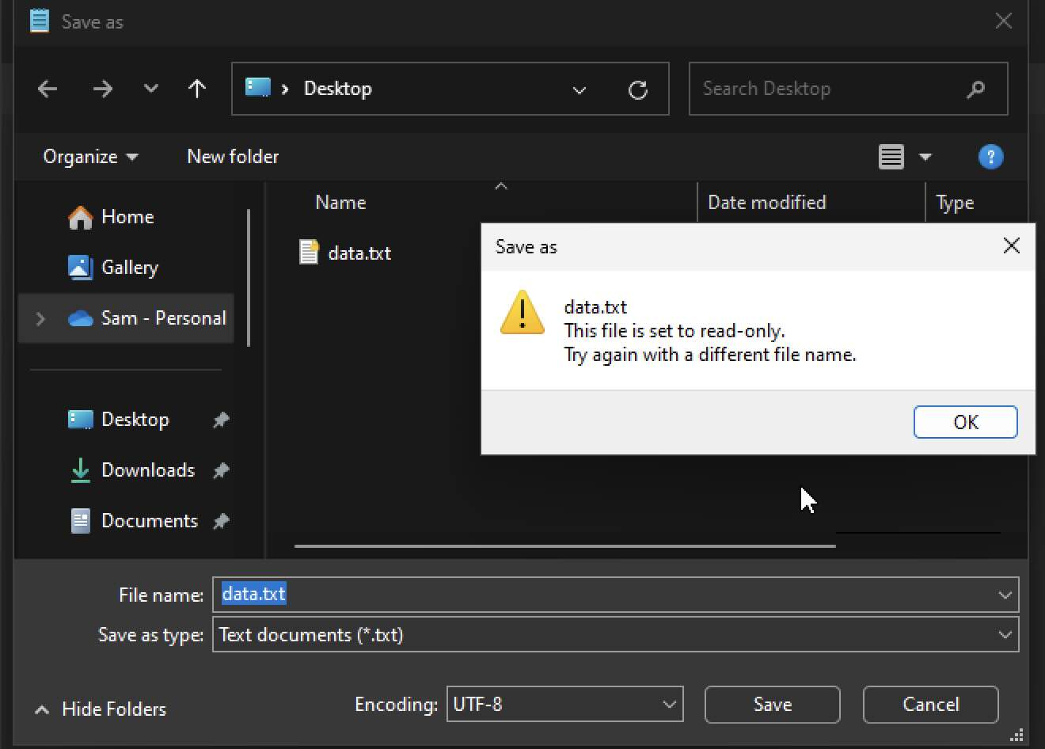Click the warning triangle icon
The image size is (1045, 749).
522,313
